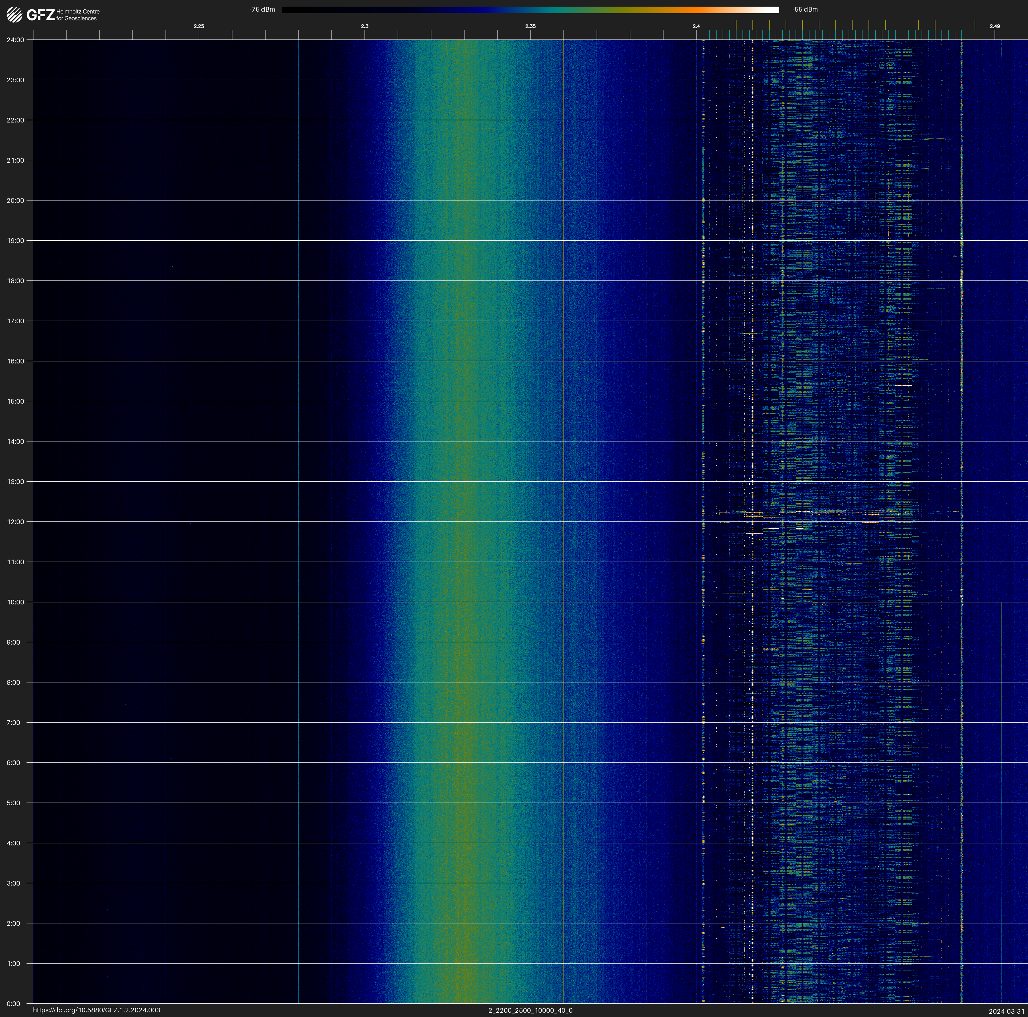This screenshot has width=1028, height=1017.
Task: Click the 2_2200_2500_10000_40_0 file name label
Action: coord(530,1010)
